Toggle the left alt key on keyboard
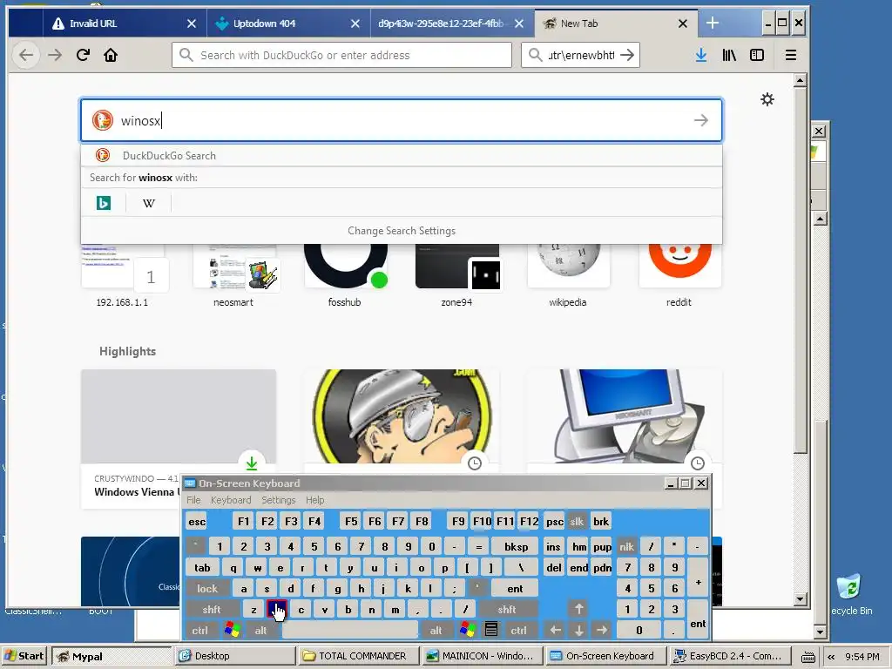 tap(260, 631)
